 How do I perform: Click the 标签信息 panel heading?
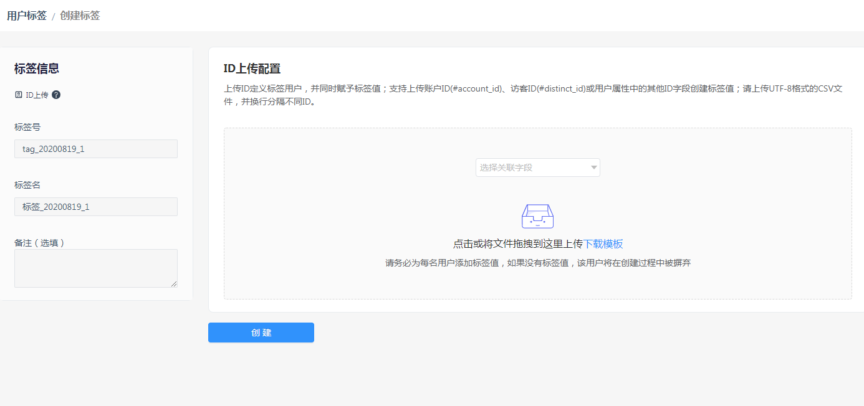click(37, 69)
